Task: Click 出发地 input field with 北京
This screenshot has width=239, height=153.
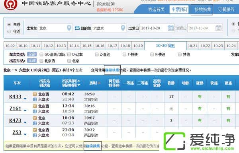Action: tap(55, 28)
